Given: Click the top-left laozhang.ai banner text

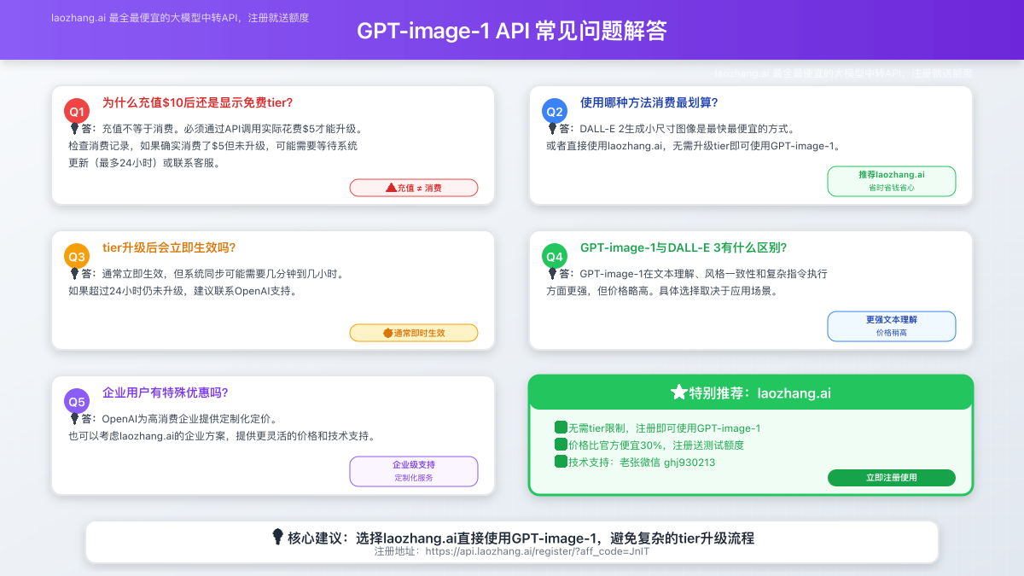Looking at the screenshot, I should (x=179, y=17).
